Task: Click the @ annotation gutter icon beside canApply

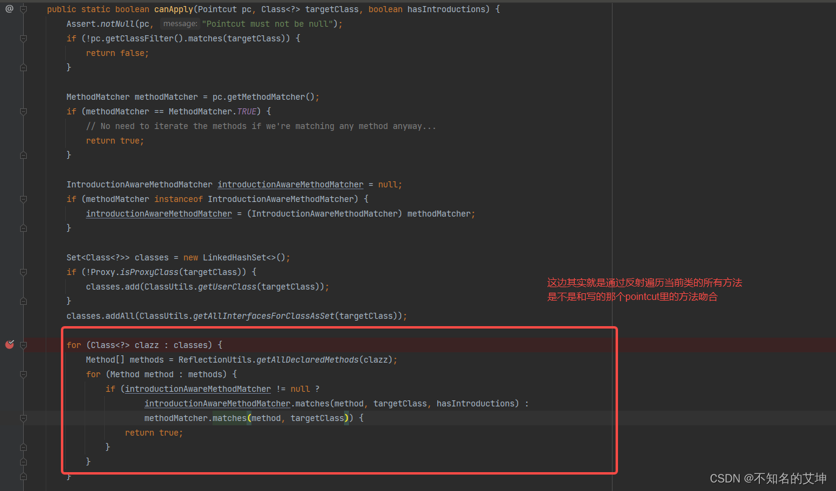Action: 9,9
